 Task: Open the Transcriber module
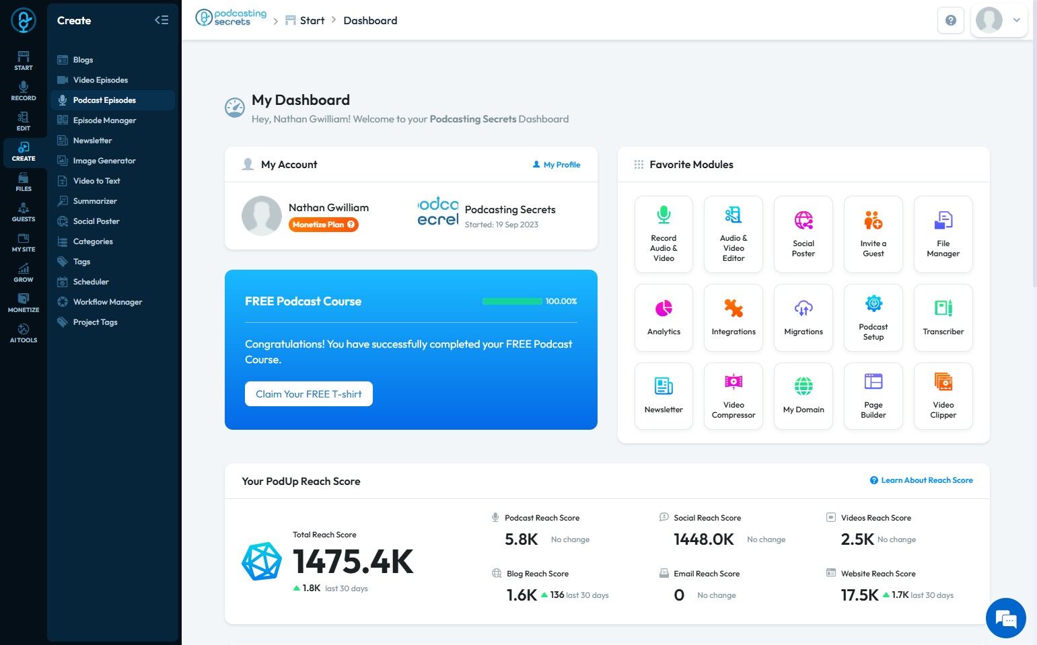pyautogui.click(x=943, y=317)
